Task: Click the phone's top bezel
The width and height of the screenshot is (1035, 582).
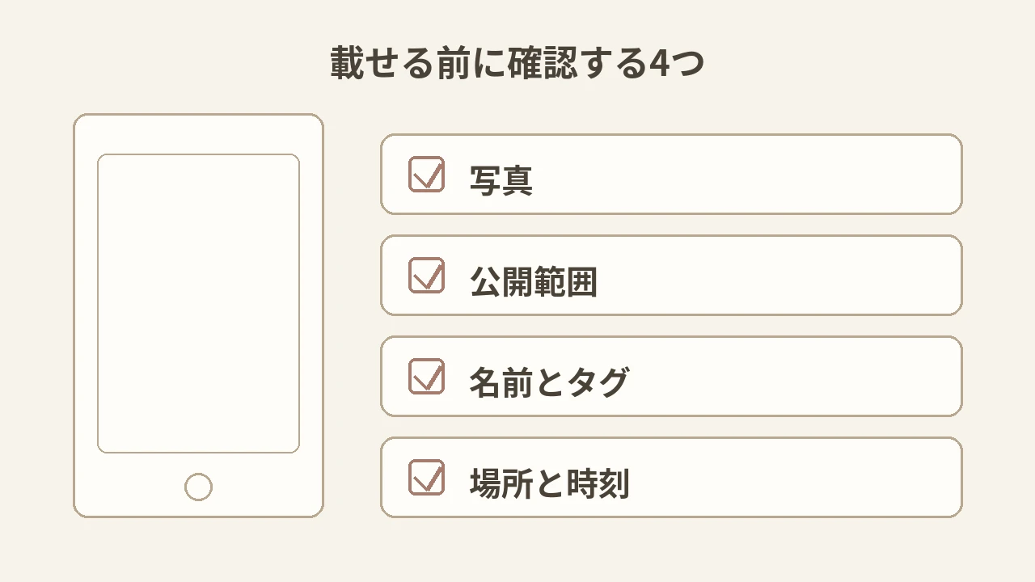Action: coord(198,133)
